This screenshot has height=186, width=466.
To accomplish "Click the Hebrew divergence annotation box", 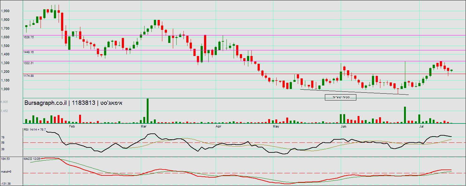I will tap(340, 98).
